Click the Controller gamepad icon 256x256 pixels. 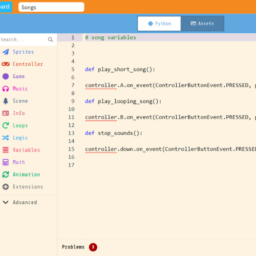tap(6, 64)
